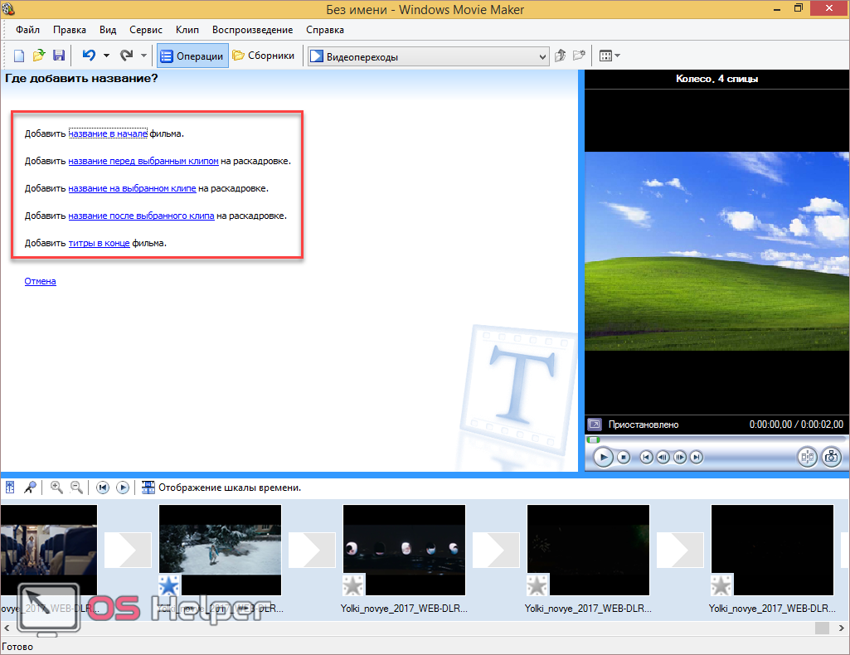Click the 'титры в конце' link
This screenshot has width=850, height=655.
pyautogui.click(x=99, y=243)
